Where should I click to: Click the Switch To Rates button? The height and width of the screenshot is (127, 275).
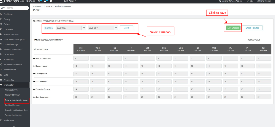tap(252, 28)
